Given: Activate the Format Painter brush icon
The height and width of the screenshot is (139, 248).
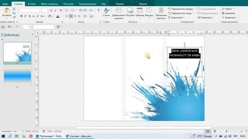Looking at the screenshot, I should (14, 17).
